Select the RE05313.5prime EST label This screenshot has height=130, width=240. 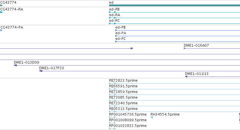123,109
